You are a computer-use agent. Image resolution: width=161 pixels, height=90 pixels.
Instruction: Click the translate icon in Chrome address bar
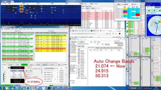pyautogui.click(x=107, y=33)
